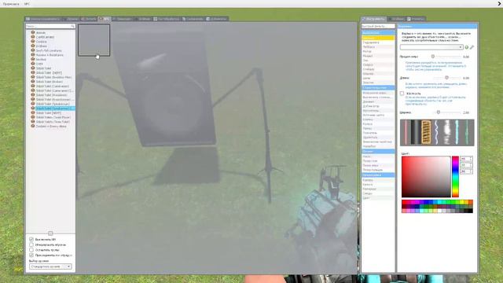Select the highlighted yellow rope tool
The height and width of the screenshot is (283, 503).
tap(378, 38)
